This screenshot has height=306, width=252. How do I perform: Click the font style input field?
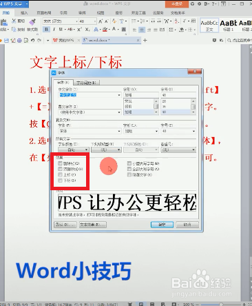(141, 95)
